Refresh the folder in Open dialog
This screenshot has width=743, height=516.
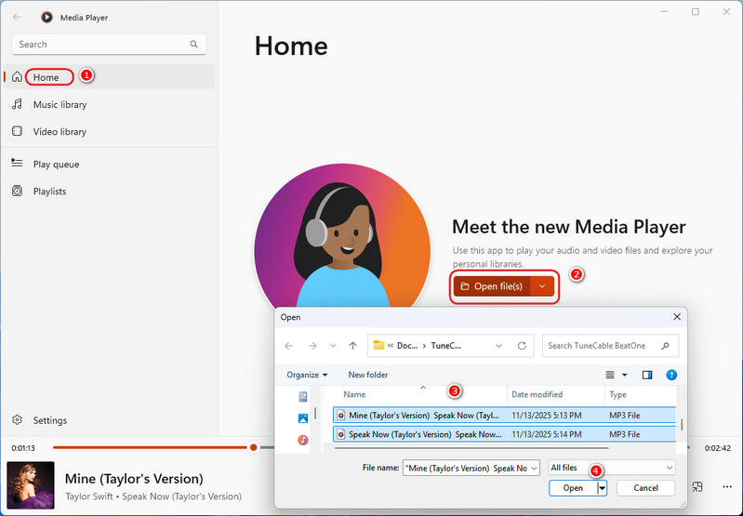click(522, 346)
